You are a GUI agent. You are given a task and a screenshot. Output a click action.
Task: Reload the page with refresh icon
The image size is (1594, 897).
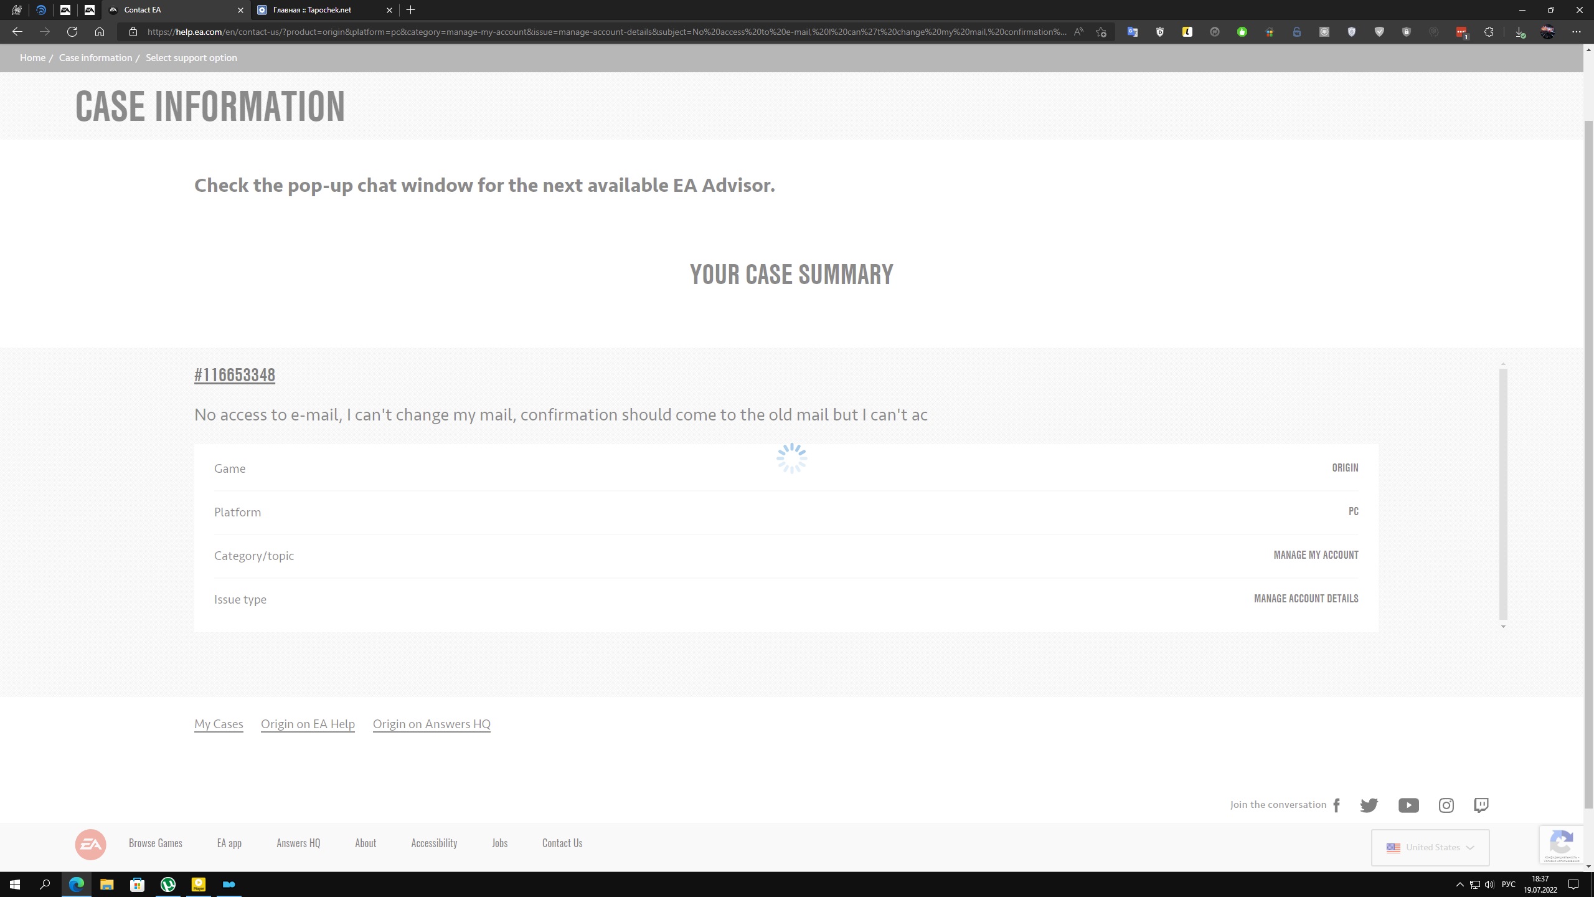[x=72, y=32]
